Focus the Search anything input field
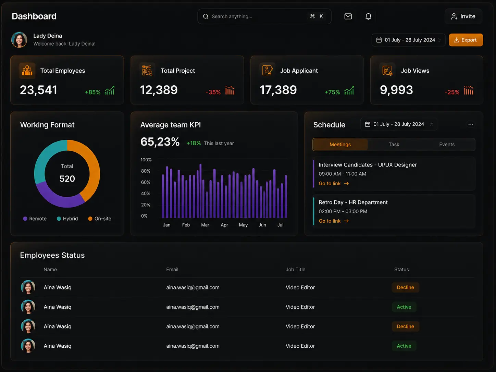The width and height of the screenshot is (496, 372). click(x=264, y=16)
